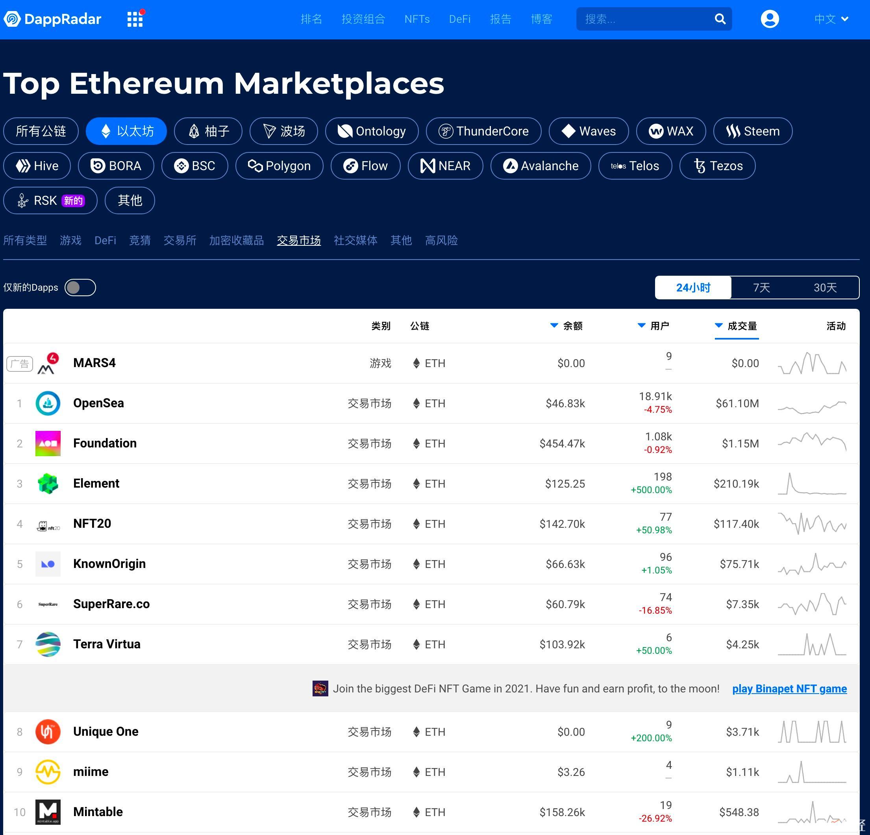Open the user account avatar icon
870x835 pixels.
(x=769, y=19)
